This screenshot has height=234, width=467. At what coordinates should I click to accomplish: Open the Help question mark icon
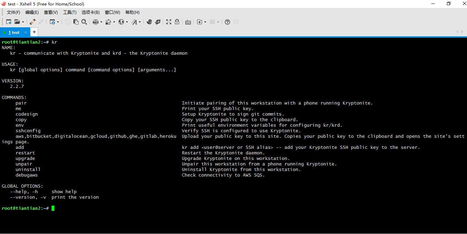click(x=227, y=22)
